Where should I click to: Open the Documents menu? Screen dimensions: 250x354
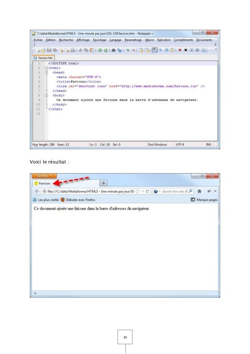[x=204, y=40]
